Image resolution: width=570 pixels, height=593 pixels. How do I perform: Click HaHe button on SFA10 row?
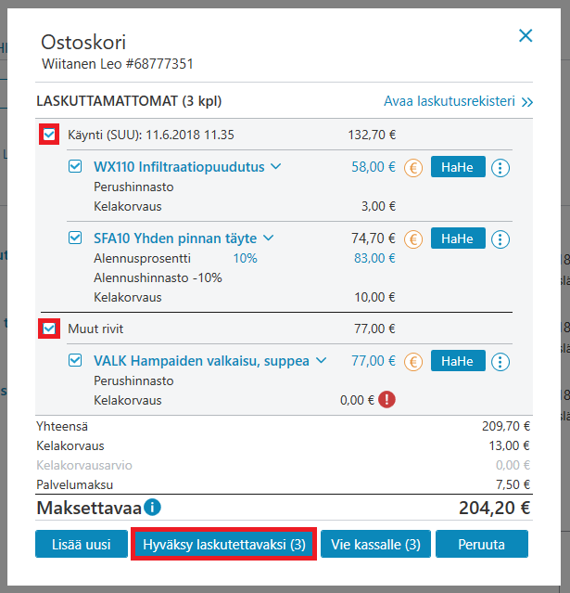(x=458, y=238)
